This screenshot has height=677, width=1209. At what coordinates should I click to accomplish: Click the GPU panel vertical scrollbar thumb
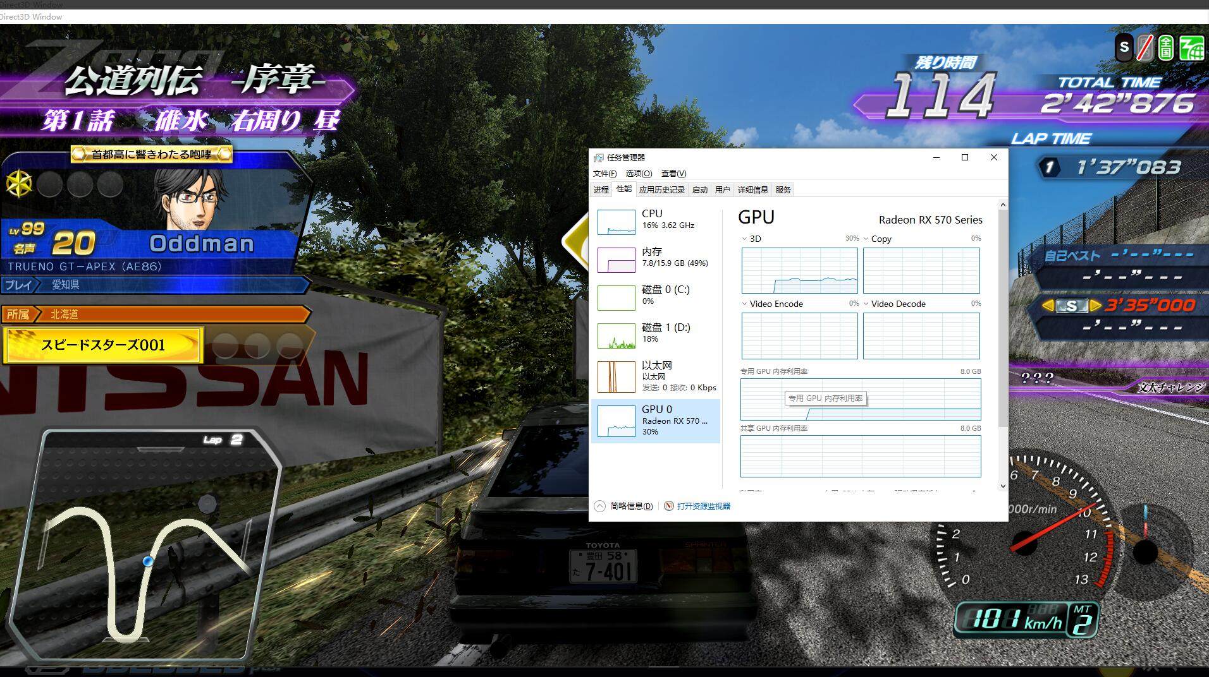1003,319
